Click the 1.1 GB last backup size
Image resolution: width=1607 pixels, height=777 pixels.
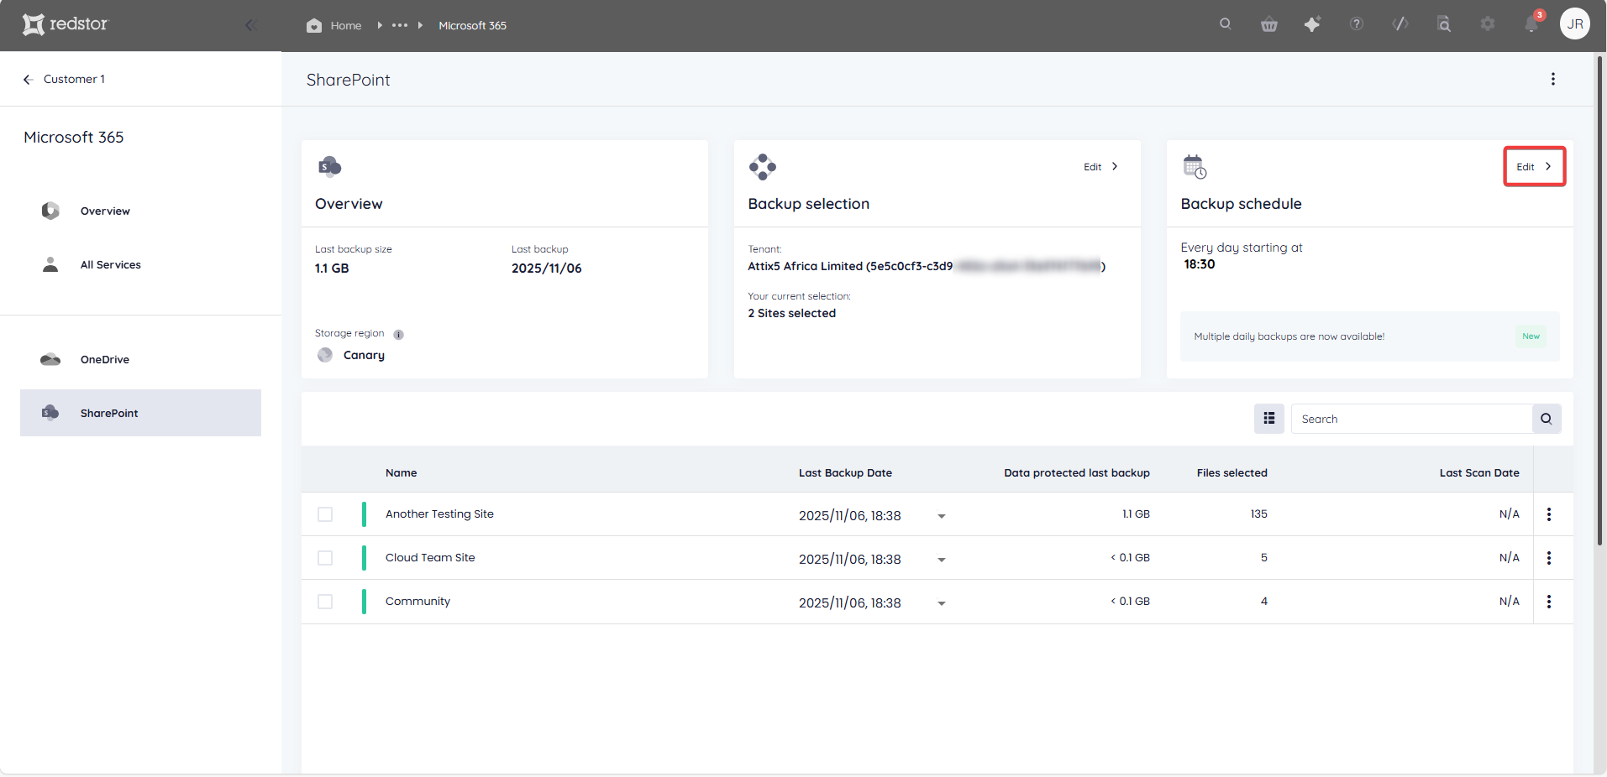click(332, 269)
